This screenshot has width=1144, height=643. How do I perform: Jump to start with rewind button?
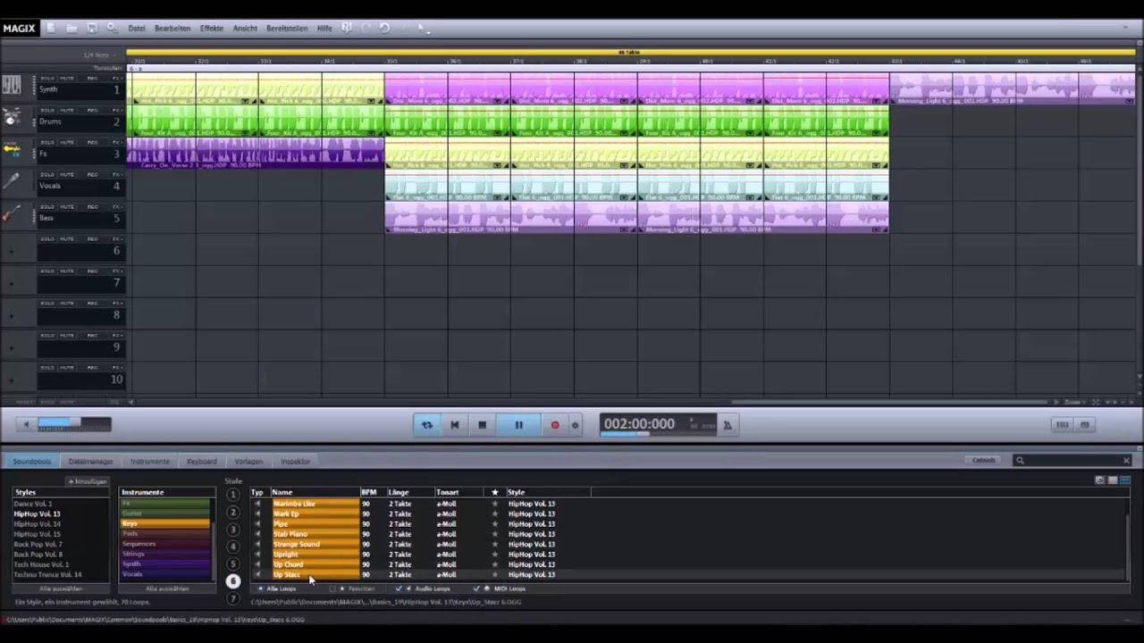pos(454,425)
